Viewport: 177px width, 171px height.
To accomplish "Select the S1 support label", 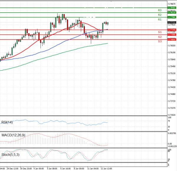I will [160, 32].
